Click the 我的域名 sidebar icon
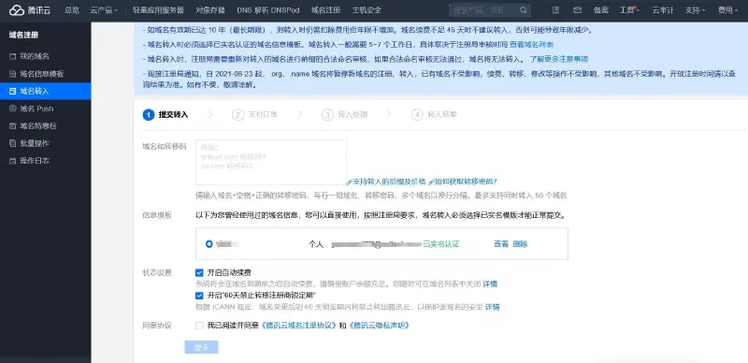 click(13, 56)
